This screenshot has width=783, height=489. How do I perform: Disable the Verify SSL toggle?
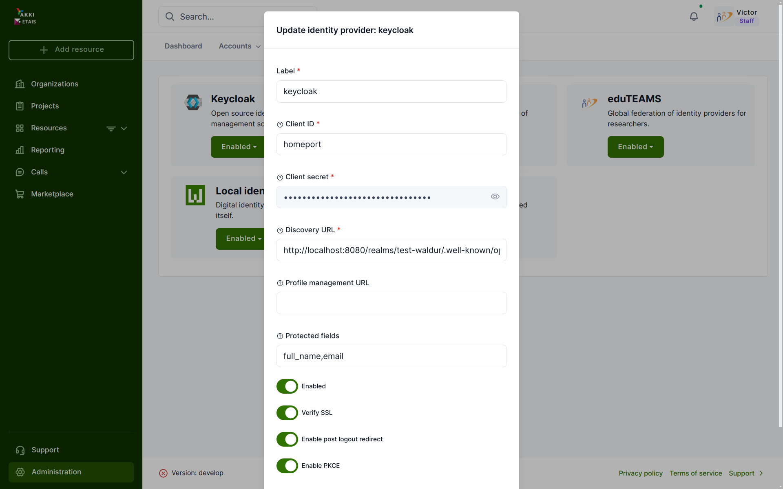tap(287, 413)
